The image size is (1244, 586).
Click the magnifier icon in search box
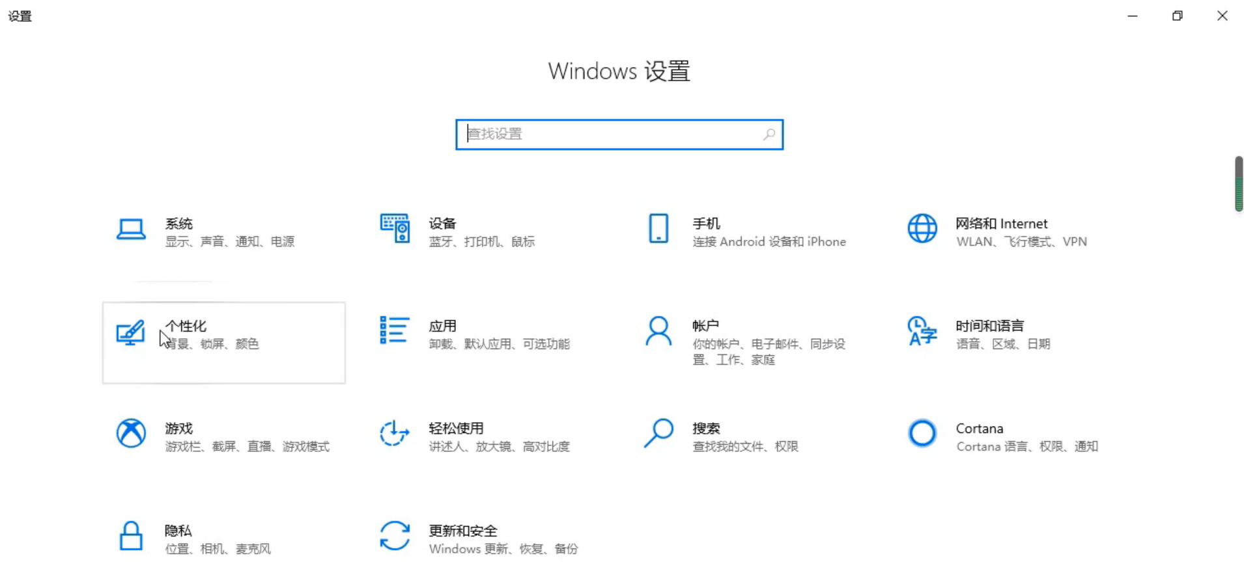769,134
